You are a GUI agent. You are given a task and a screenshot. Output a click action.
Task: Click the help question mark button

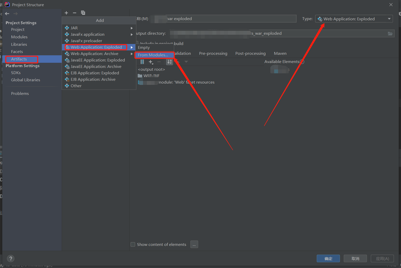pyautogui.click(x=11, y=258)
